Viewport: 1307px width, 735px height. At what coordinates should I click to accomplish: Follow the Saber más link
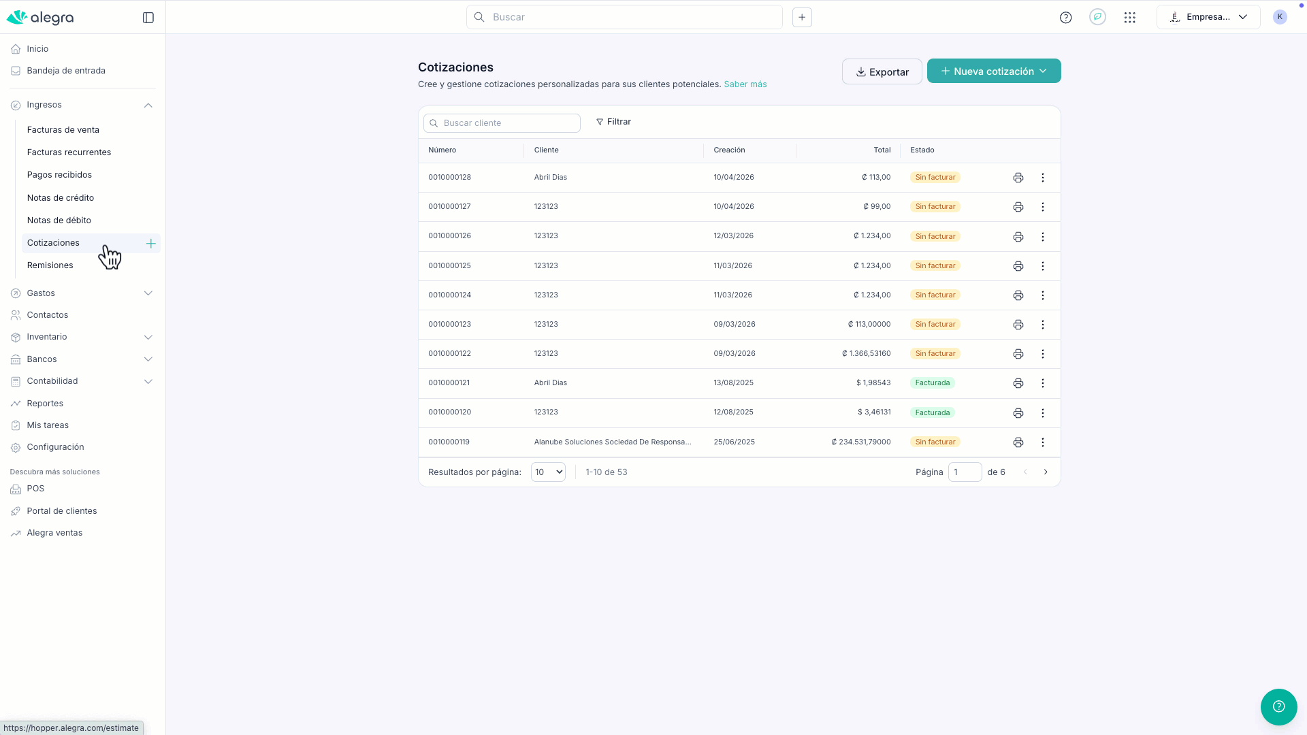pyautogui.click(x=745, y=84)
